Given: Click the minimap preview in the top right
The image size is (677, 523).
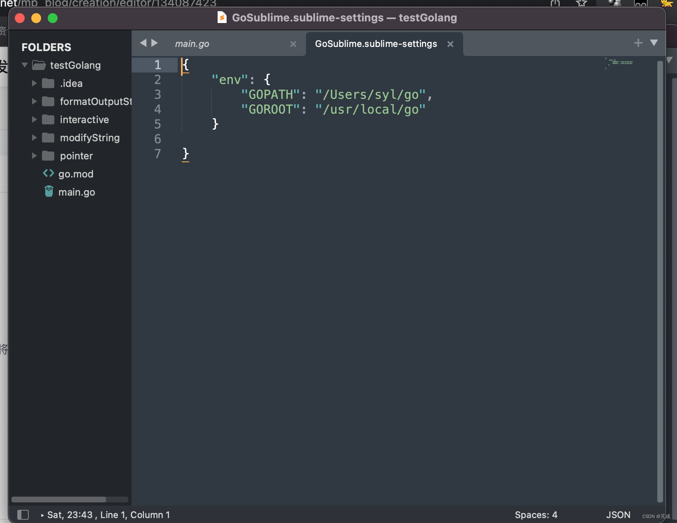Looking at the screenshot, I should 619,64.
